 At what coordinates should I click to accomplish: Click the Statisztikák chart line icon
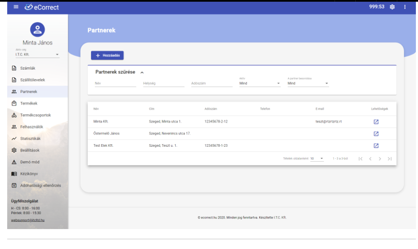tap(14, 139)
